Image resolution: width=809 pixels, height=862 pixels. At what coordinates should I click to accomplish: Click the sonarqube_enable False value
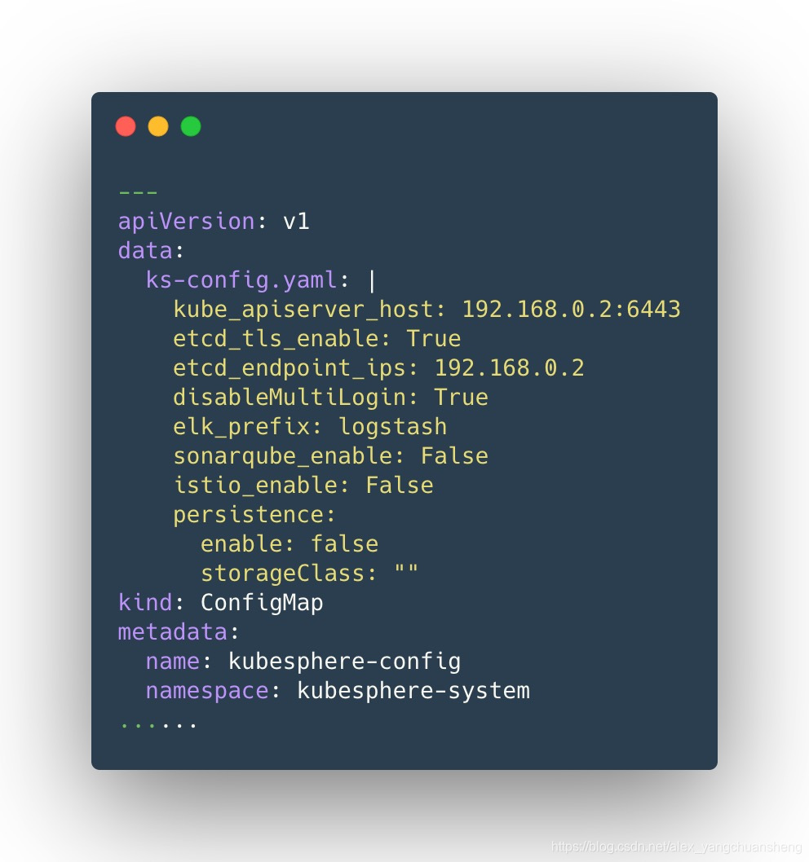click(454, 456)
